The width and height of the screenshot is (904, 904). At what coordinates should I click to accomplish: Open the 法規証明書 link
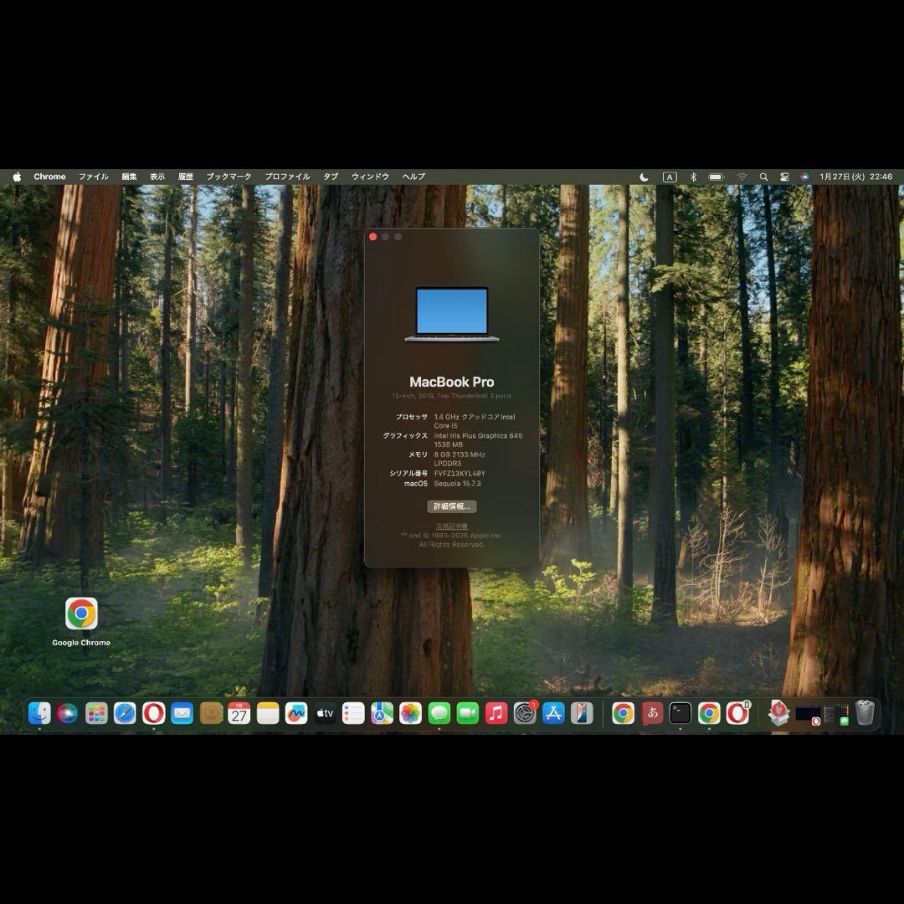[452, 526]
